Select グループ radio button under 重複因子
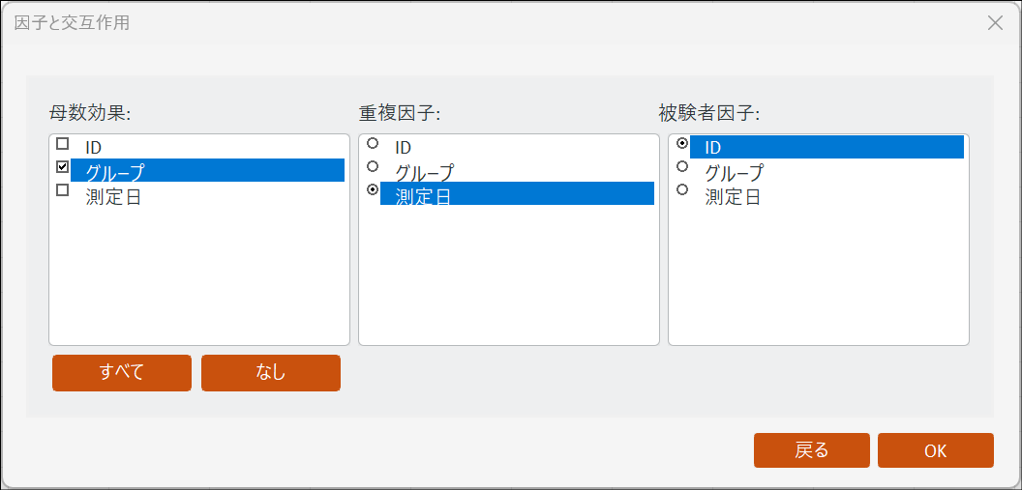The height and width of the screenshot is (490, 1022). [x=373, y=166]
